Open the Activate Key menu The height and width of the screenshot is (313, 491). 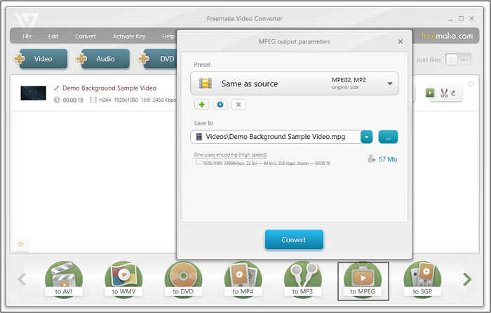pyautogui.click(x=129, y=36)
